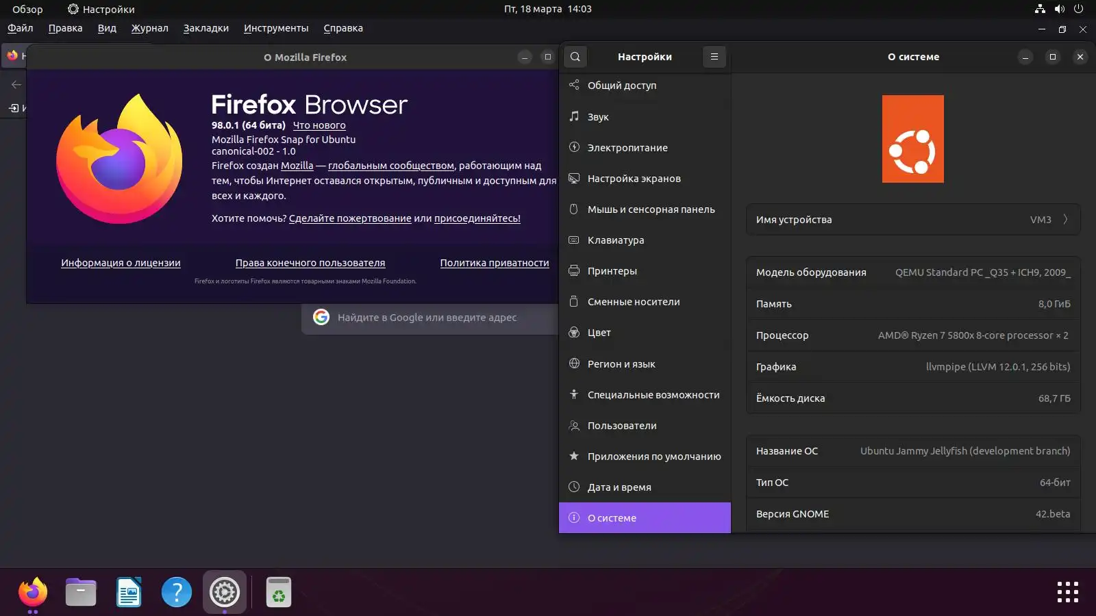Open 'Информация о лицензии' link
Image resolution: width=1096 pixels, height=616 pixels.
121,263
